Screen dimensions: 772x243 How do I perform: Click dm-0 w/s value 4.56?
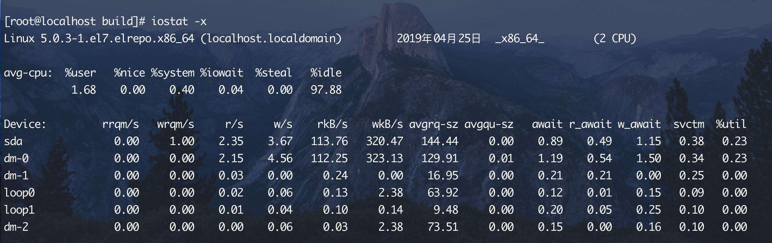coord(280,159)
